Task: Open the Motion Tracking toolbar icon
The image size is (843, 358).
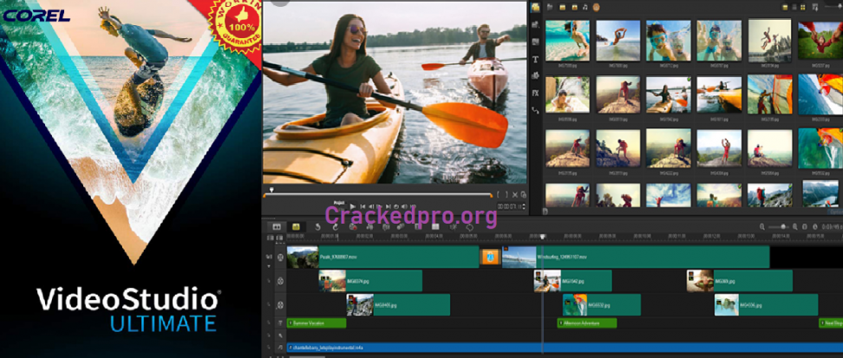Action: (401, 227)
